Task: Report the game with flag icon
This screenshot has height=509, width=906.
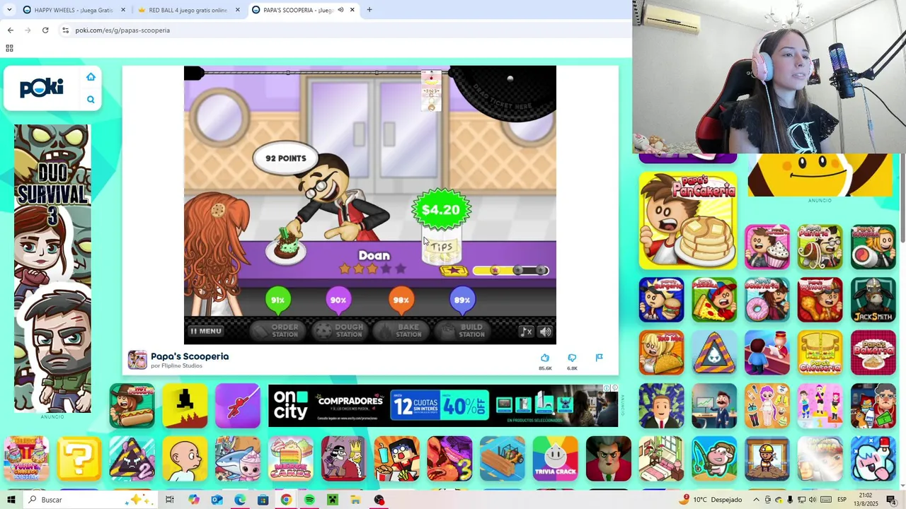Action: (x=599, y=358)
